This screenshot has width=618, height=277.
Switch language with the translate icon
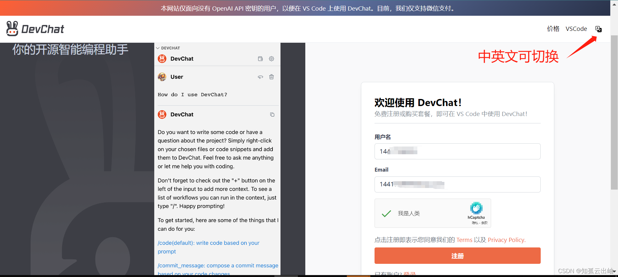coord(598,29)
